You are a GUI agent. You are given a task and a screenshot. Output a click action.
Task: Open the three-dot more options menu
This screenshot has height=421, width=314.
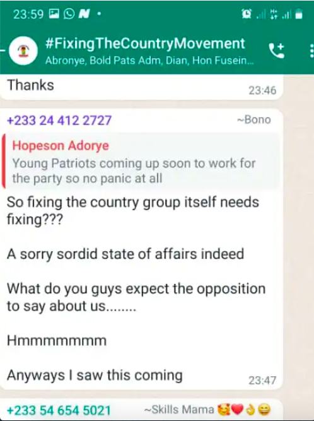(x=311, y=50)
